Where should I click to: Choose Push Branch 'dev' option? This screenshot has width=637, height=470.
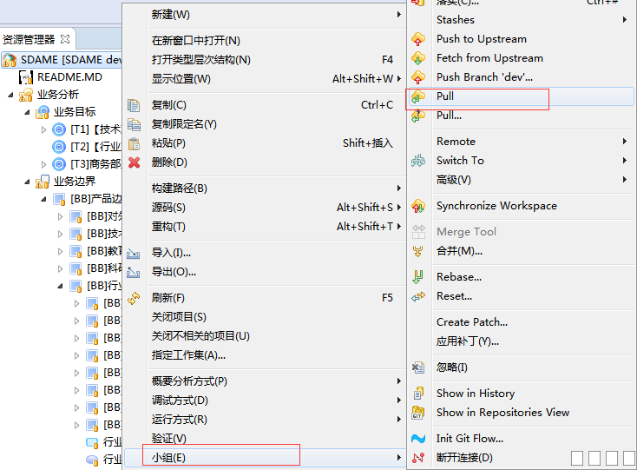point(483,77)
